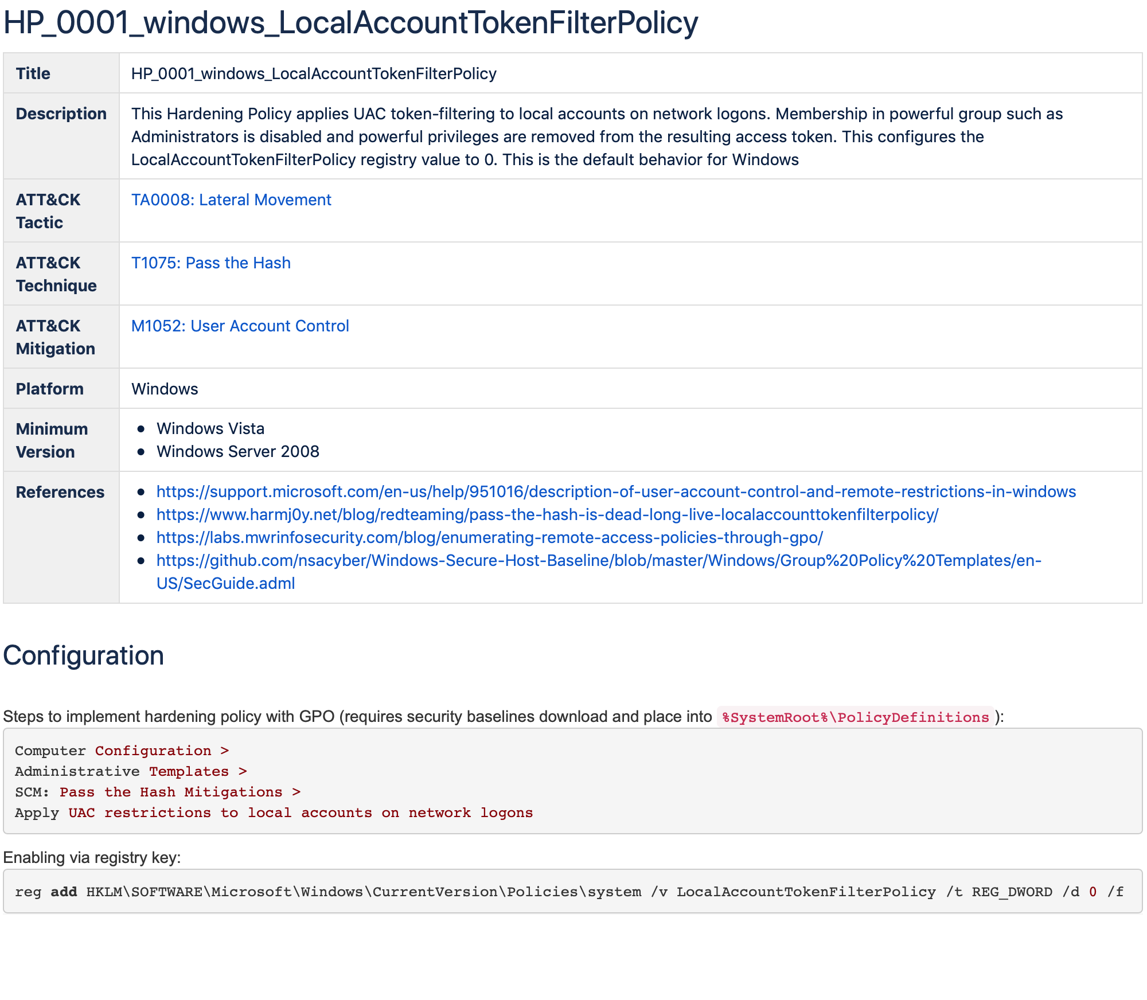This screenshot has height=1000, width=1147.
Task: Click the Minimum Version header cell
Action: coord(52,440)
